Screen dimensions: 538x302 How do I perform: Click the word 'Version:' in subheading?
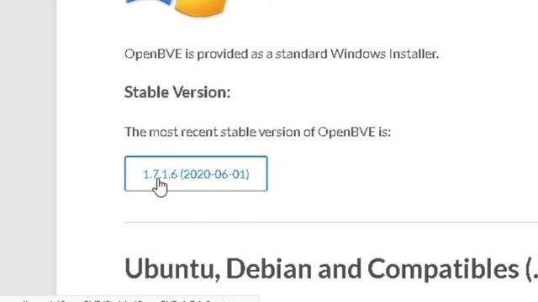coord(202,92)
